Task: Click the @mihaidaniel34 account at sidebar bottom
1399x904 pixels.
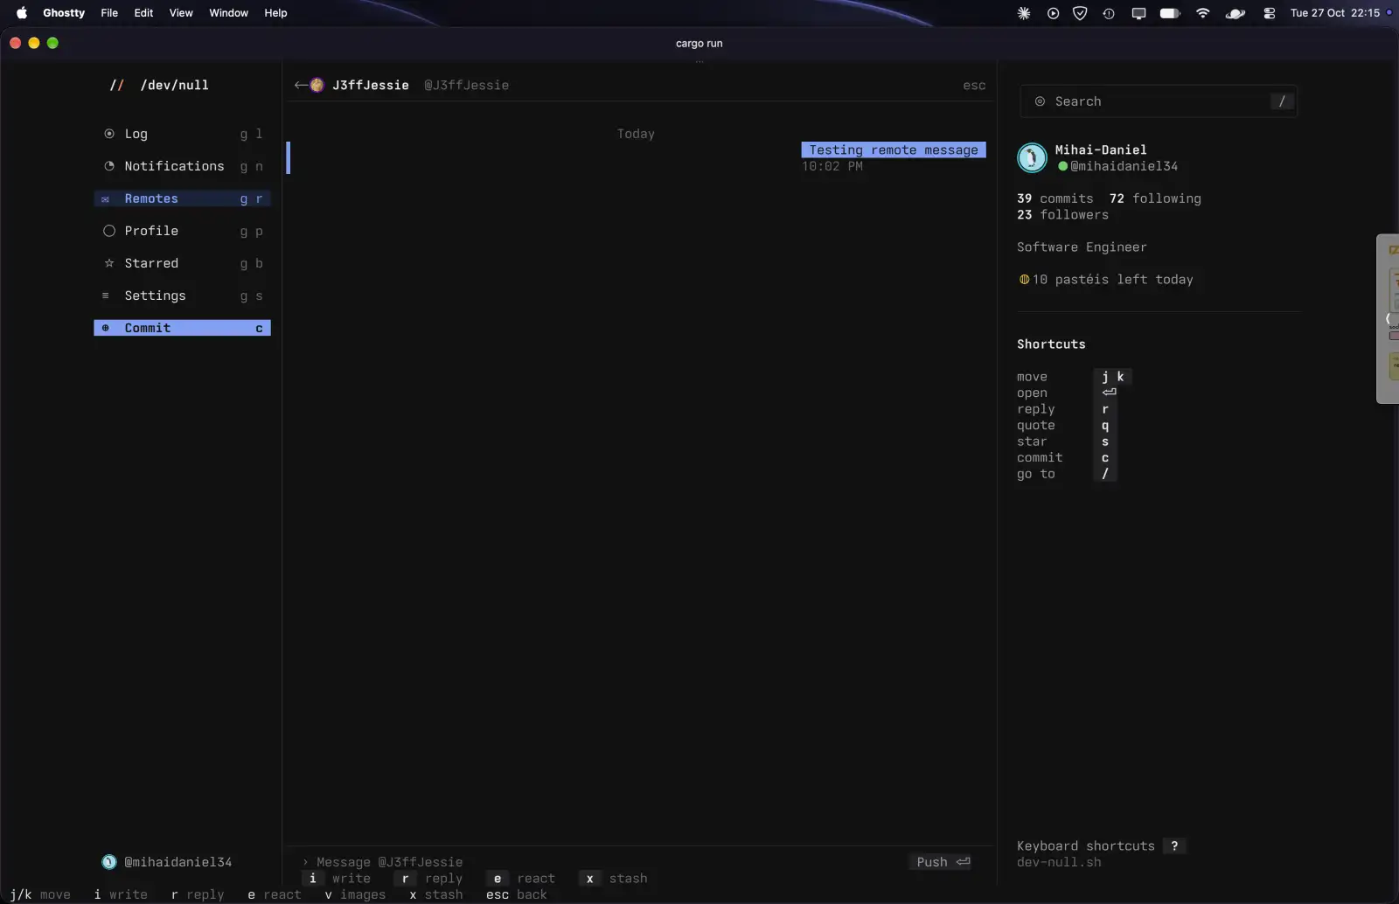Action: pos(177,862)
